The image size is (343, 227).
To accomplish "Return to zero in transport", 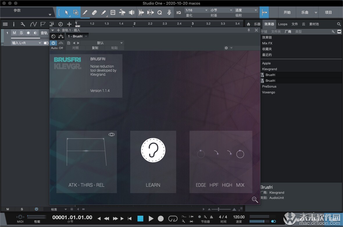I will pyautogui.click(x=130, y=219).
